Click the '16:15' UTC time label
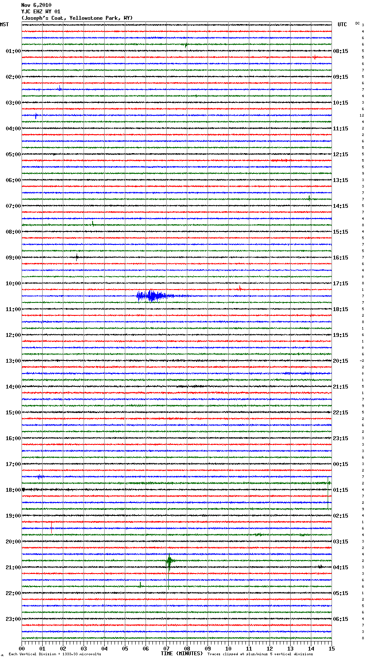The width and height of the screenshot is (366, 660). (x=341, y=258)
